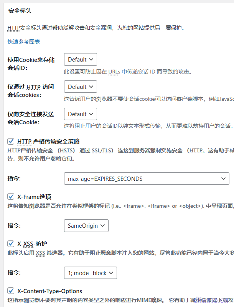Toggle the X-Frame选项 checkbox
Viewport: 234px width, 307px height.
point(11,197)
